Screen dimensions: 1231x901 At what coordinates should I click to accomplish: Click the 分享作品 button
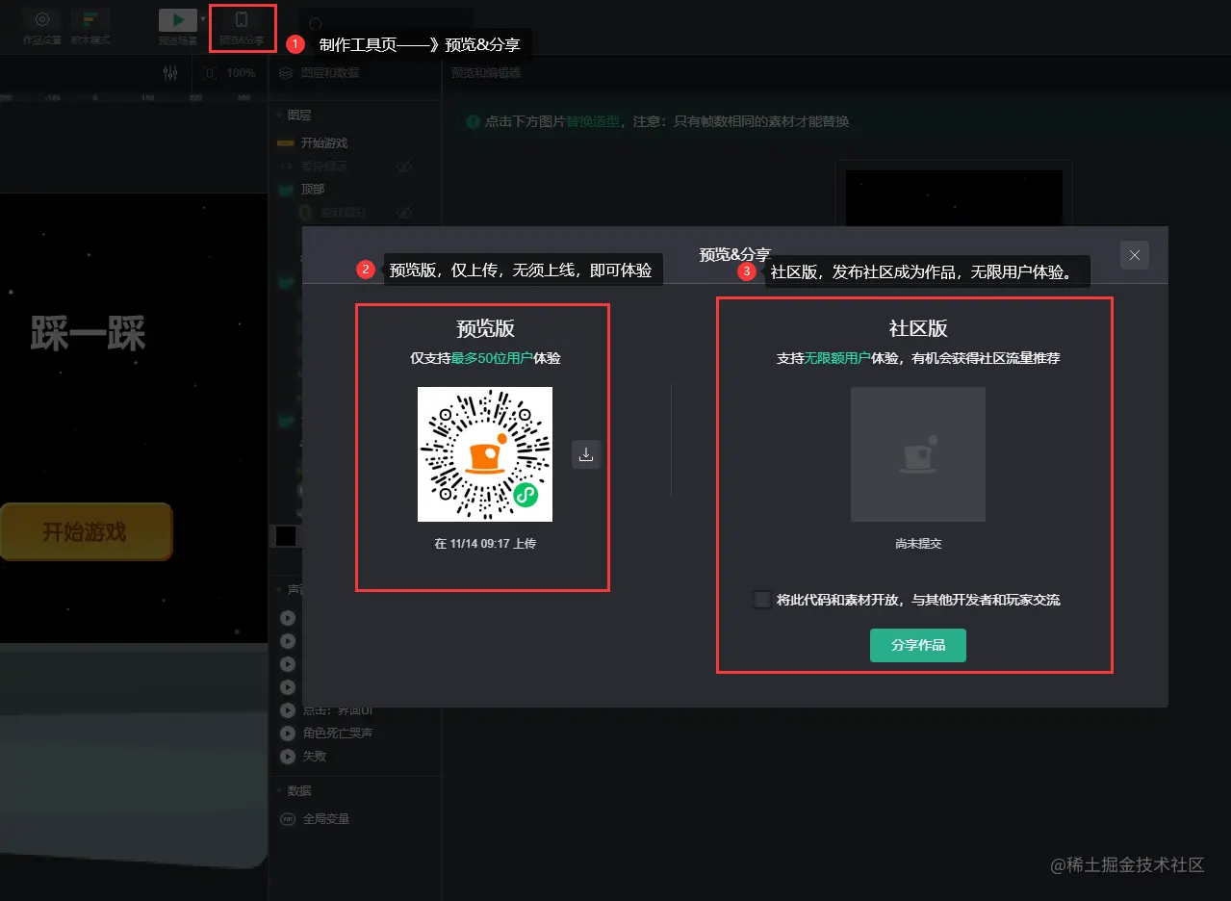click(x=918, y=645)
